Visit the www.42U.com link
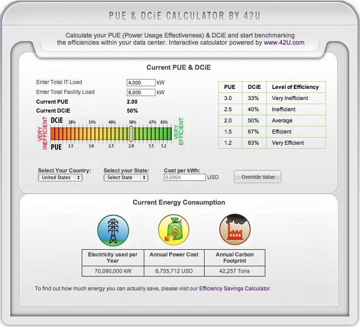This screenshot has width=360, height=327. tap(284, 43)
